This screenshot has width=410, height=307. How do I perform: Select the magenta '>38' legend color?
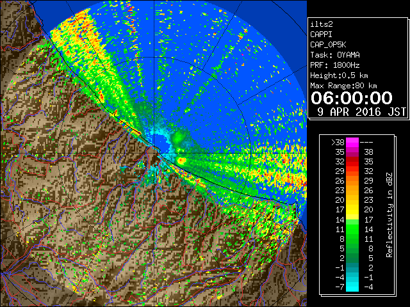(x=352, y=143)
